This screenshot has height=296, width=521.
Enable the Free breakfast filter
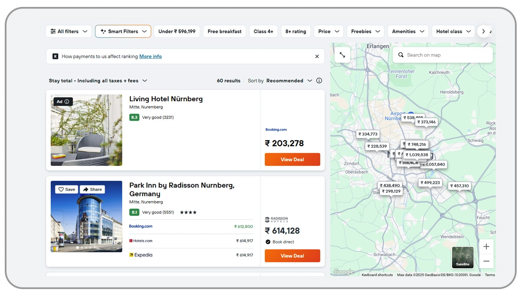(225, 31)
